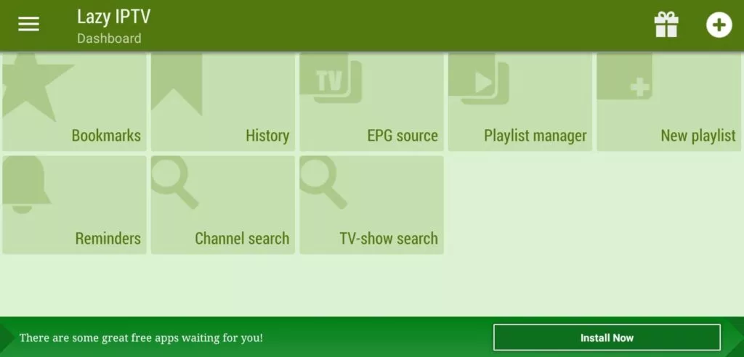Image resolution: width=744 pixels, height=357 pixels.
Task: Click the Dashboard subtitle text
Action: (x=109, y=38)
